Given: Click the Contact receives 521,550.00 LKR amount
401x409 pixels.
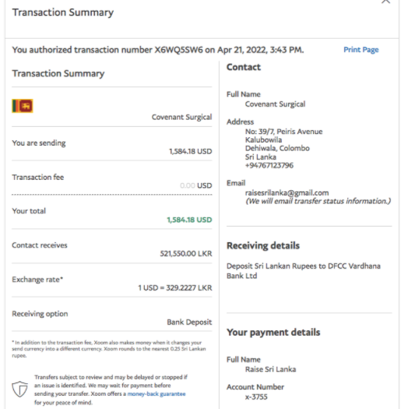Looking at the screenshot, I should click(186, 253).
